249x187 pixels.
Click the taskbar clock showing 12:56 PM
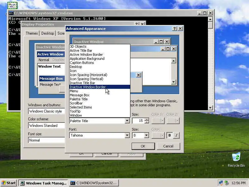coord(238,183)
